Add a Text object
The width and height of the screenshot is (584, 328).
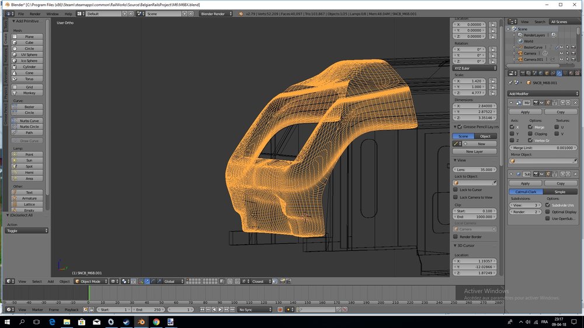(27, 193)
